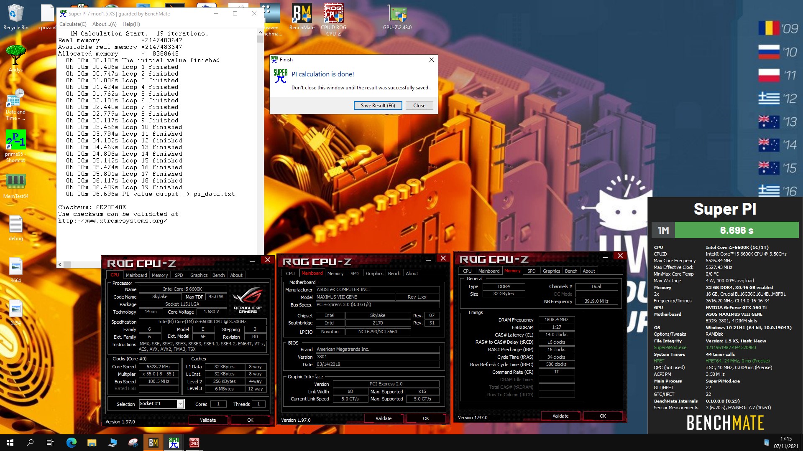803x451 pixels.
Task: Open Memory tab in Mainboard CPU-Z window
Action: point(335,274)
